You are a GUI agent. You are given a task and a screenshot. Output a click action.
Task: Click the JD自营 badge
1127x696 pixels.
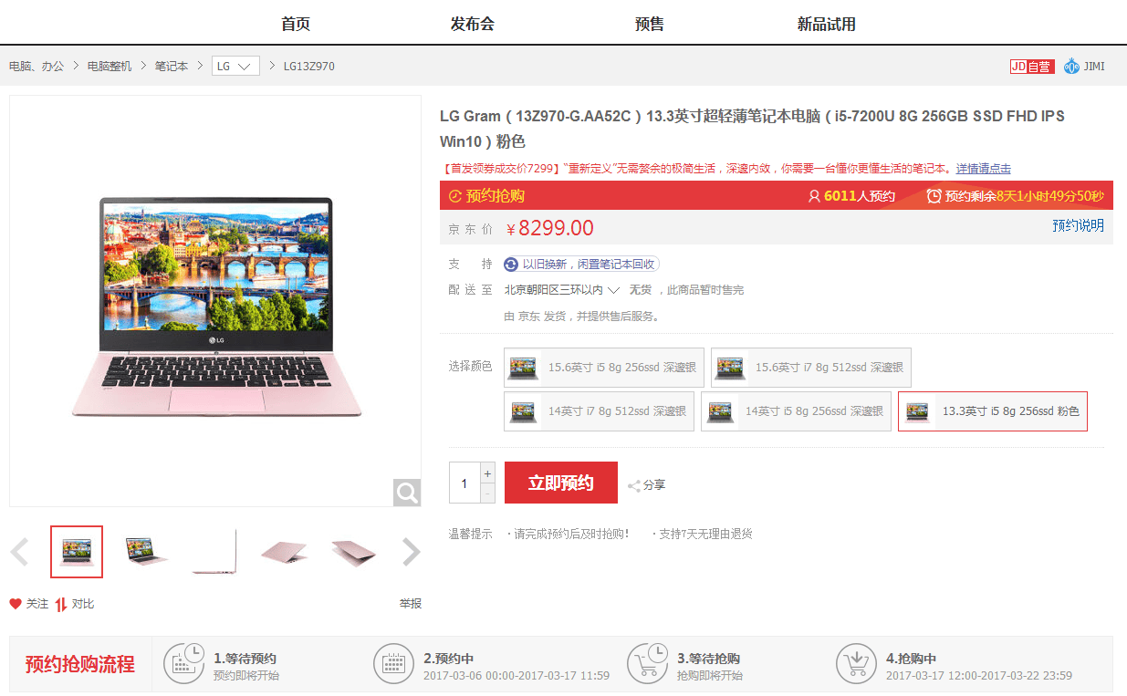(1032, 67)
